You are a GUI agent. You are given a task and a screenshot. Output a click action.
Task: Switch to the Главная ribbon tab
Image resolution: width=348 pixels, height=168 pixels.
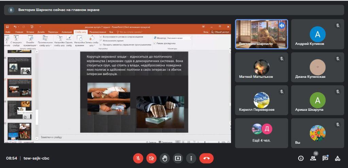pyautogui.click(x=19, y=32)
